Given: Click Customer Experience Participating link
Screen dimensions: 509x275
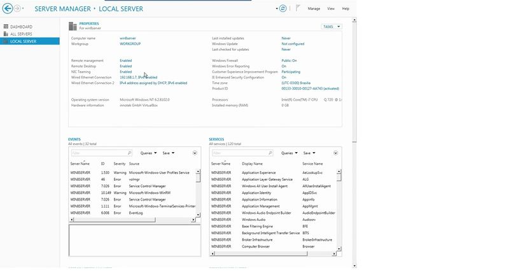Looking at the screenshot, I should (291, 72).
